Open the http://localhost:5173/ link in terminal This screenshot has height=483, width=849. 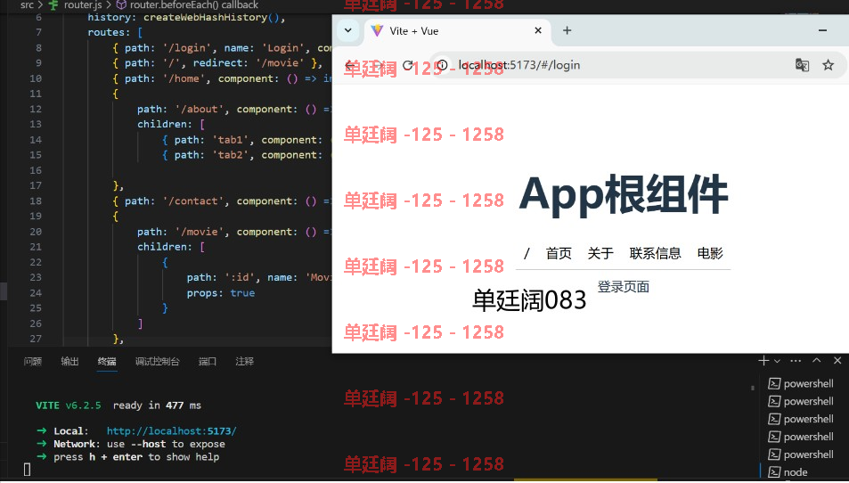point(172,431)
